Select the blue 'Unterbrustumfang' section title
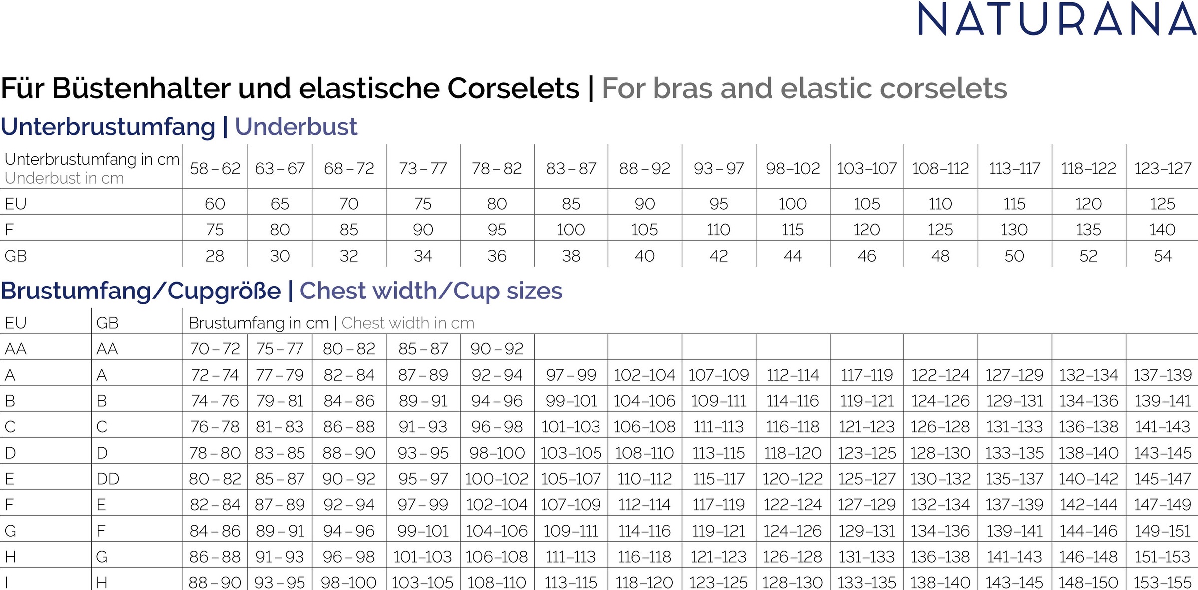This screenshot has height=590, width=1198. click(x=108, y=127)
